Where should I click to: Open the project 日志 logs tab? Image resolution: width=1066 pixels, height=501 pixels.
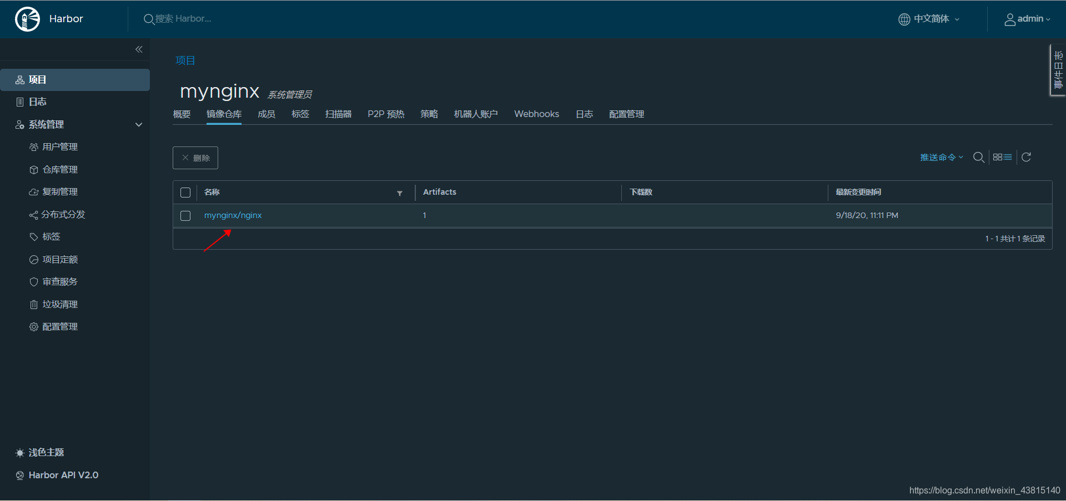[x=584, y=114]
